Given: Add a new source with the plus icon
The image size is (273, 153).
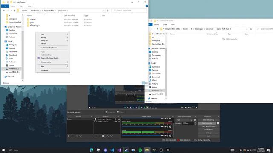Looking at the screenshot, I should 96,136.
